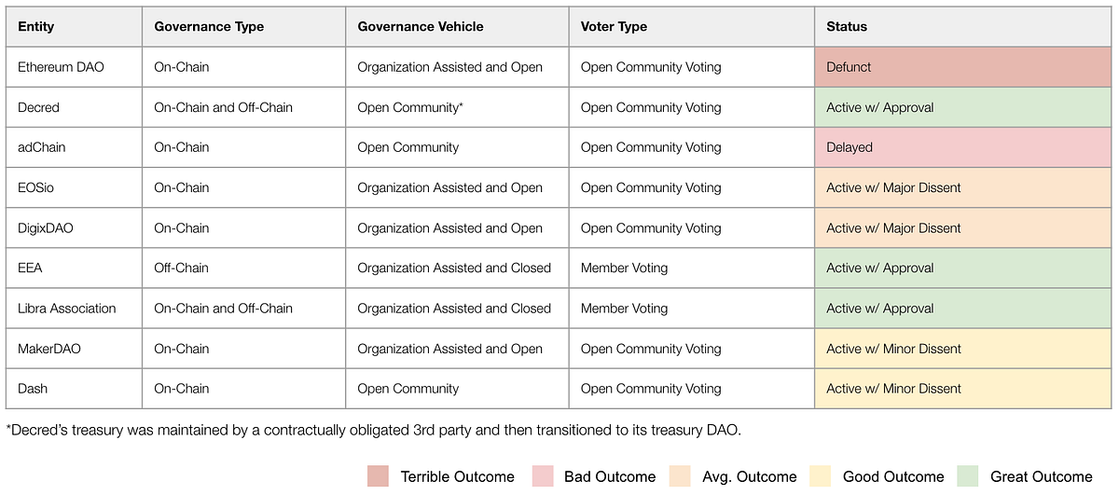This screenshot has height=495, width=1119.
Task: Click the Great Outcome legend swatch
Action: point(969,476)
